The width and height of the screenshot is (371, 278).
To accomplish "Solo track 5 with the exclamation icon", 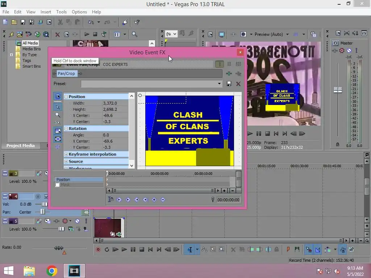I will (86, 221).
